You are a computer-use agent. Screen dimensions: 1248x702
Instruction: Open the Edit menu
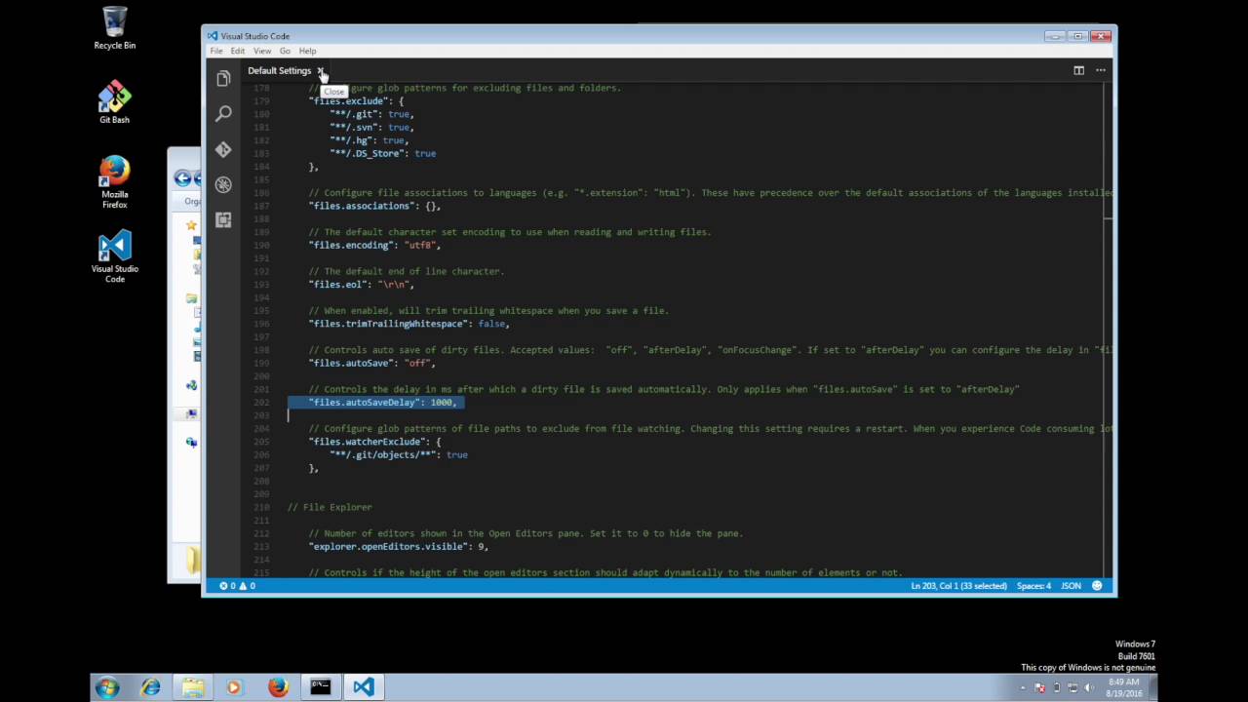[x=238, y=51]
